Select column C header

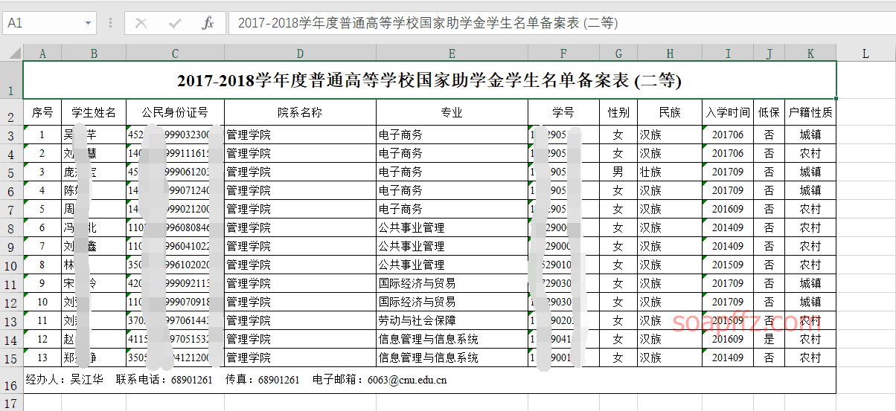click(x=175, y=53)
